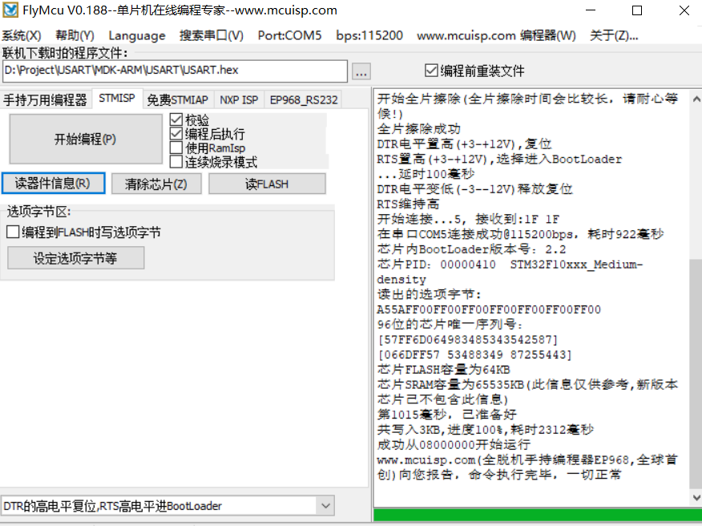Screen dimensions: 702x526
Task: Click log line 芯片FLASH容量为64KB
Action: [444, 370]
